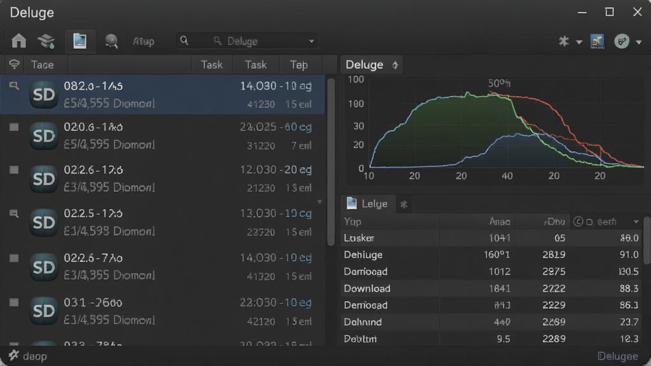Viewport: 651px width, 366px height.
Task: Select value 12.030 - 20 eg
Action: [x=276, y=170]
